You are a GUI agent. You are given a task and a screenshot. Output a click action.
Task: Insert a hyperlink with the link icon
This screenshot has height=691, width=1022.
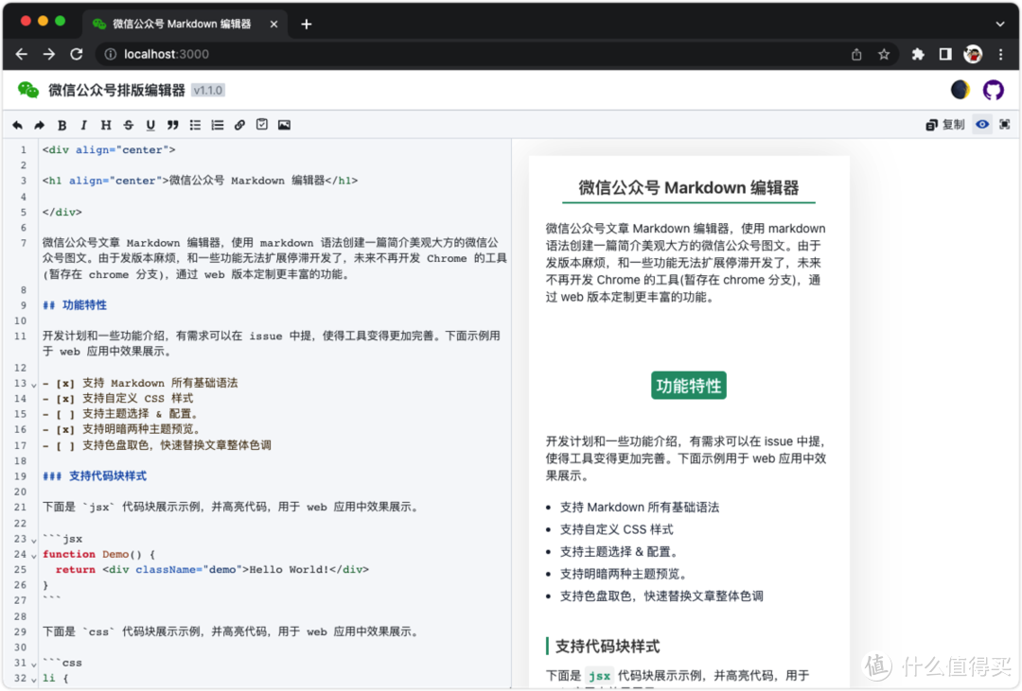pos(239,125)
